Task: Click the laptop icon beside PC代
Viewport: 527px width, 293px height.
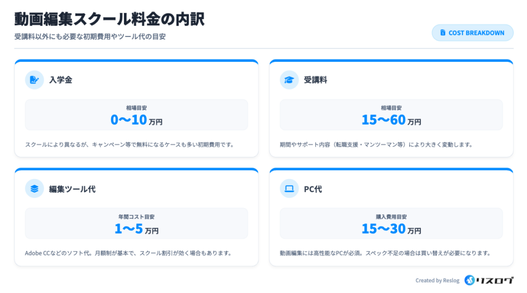Action: click(x=289, y=188)
